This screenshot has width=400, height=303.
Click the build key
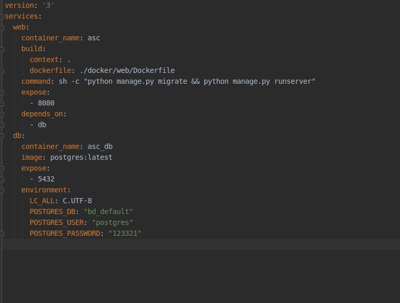coord(32,49)
